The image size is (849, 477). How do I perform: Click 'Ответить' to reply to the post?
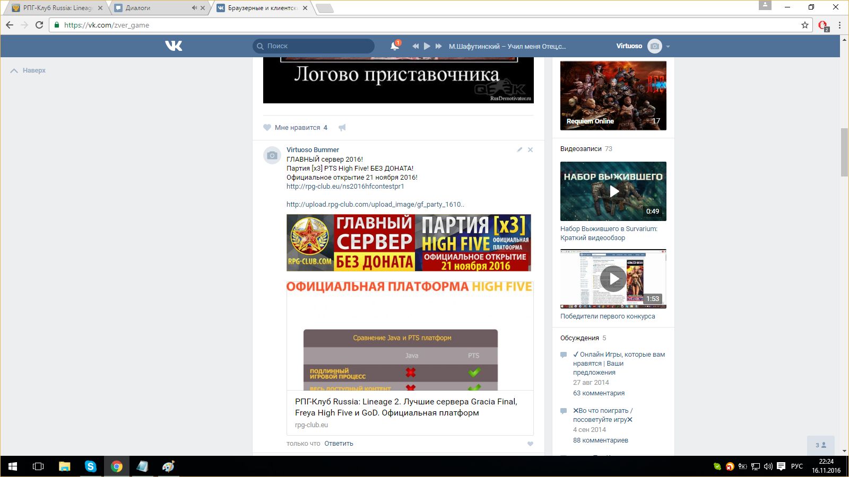coord(339,444)
